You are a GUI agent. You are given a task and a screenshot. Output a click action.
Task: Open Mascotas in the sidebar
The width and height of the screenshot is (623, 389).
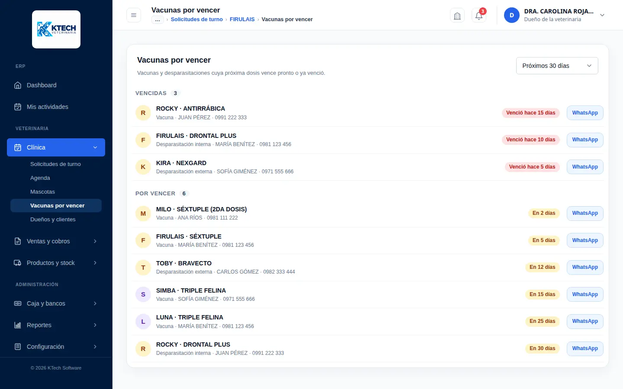[x=42, y=192]
